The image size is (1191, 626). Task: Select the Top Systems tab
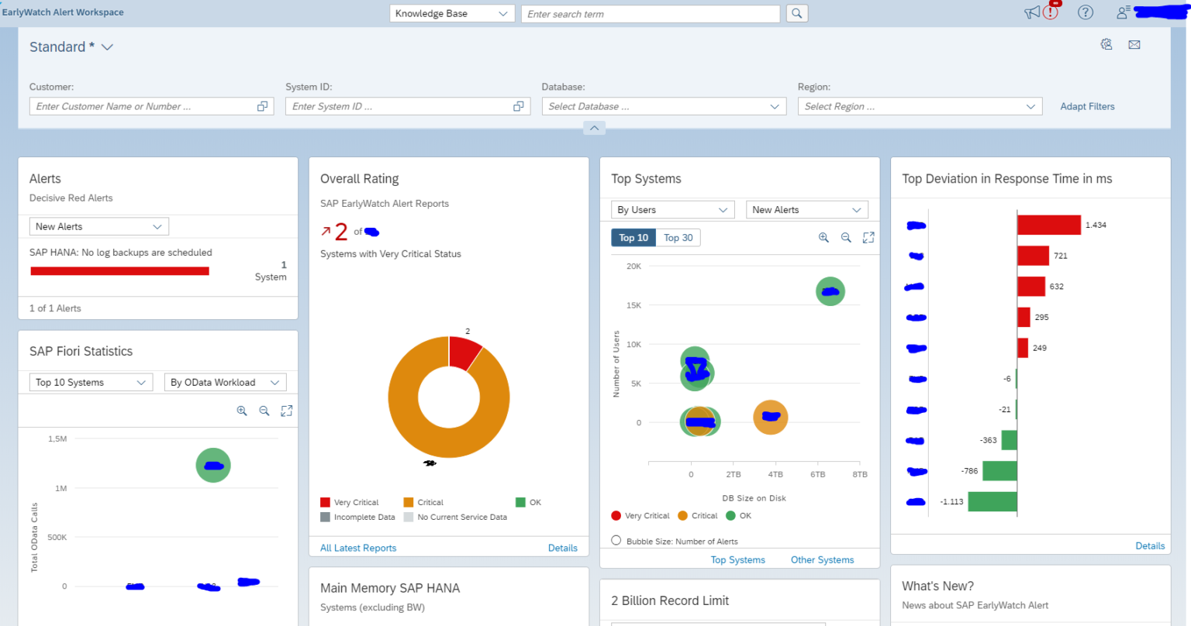737,559
